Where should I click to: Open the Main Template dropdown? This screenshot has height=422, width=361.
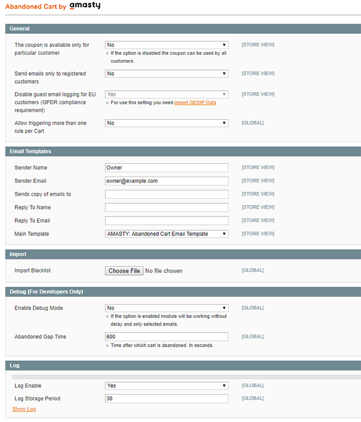(x=167, y=234)
